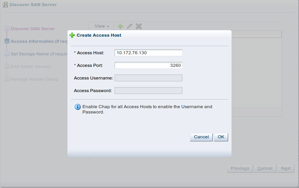Screen dimensions: 299x188
Task: Click the Access Port input field
Action: 148,65
